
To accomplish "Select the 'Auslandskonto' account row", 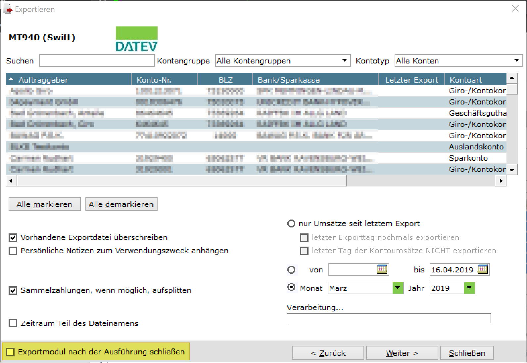I will (256, 147).
